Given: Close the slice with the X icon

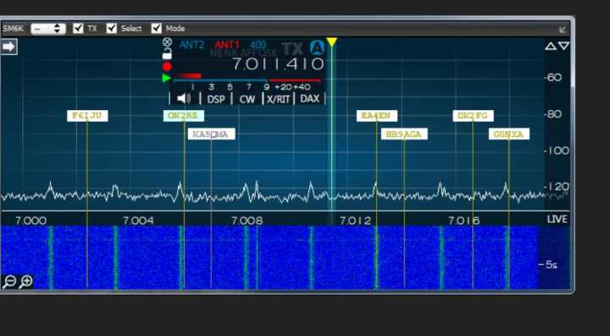Looking at the screenshot, I should pyautogui.click(x=167, y=41).
